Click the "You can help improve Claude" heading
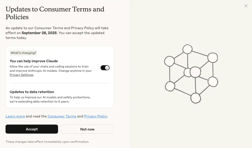The width and height of the screenshot is (252, 148). 34,61
